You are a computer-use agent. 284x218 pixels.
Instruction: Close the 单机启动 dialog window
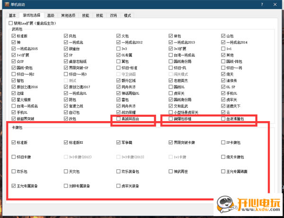click(276, 4)
